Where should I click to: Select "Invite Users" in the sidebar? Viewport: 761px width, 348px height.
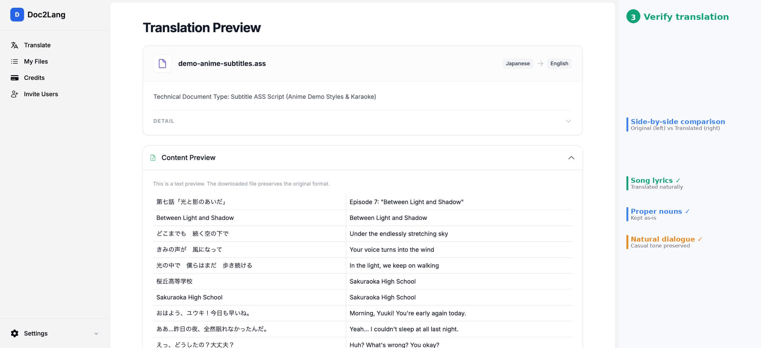tap(41, 94)
